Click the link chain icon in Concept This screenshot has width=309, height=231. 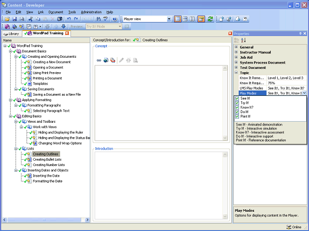tap(99, 60)
